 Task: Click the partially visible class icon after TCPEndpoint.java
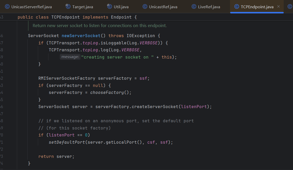pyautogui.click(x=290, y=7)
